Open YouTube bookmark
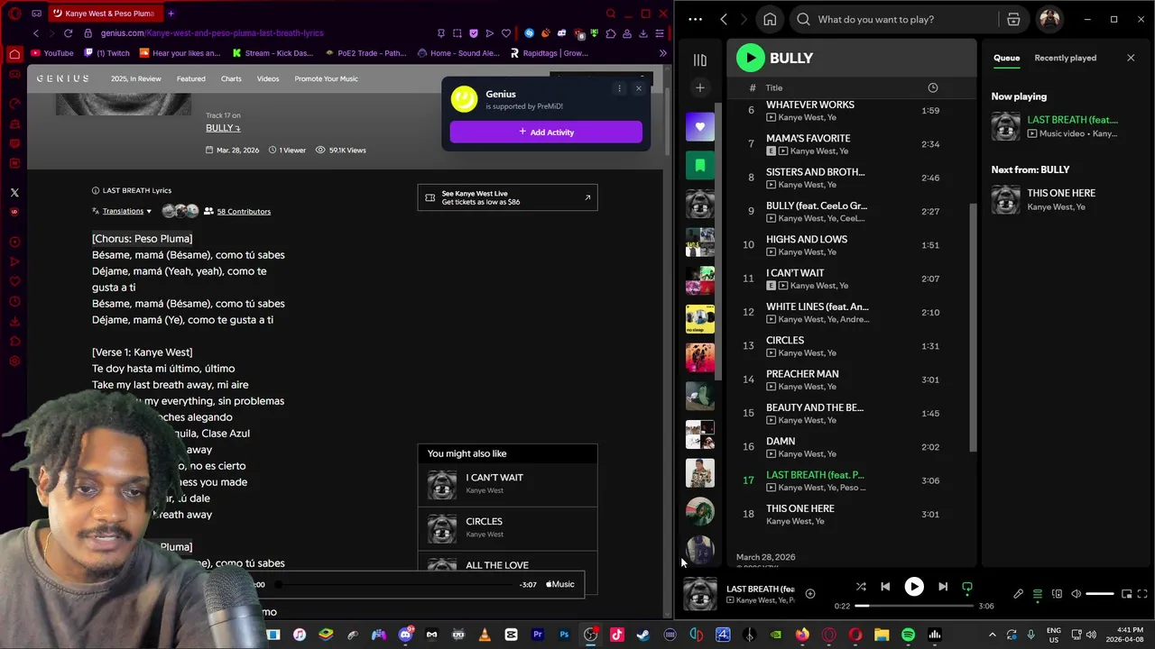Viewport: 1155px width, 649px height. point(51,53)
